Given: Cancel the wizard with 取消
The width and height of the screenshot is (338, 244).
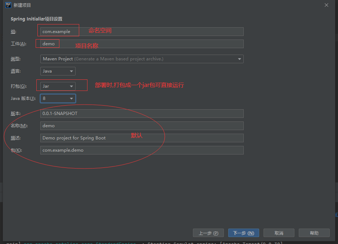Looking at the screenshot, I should point(279,233).
